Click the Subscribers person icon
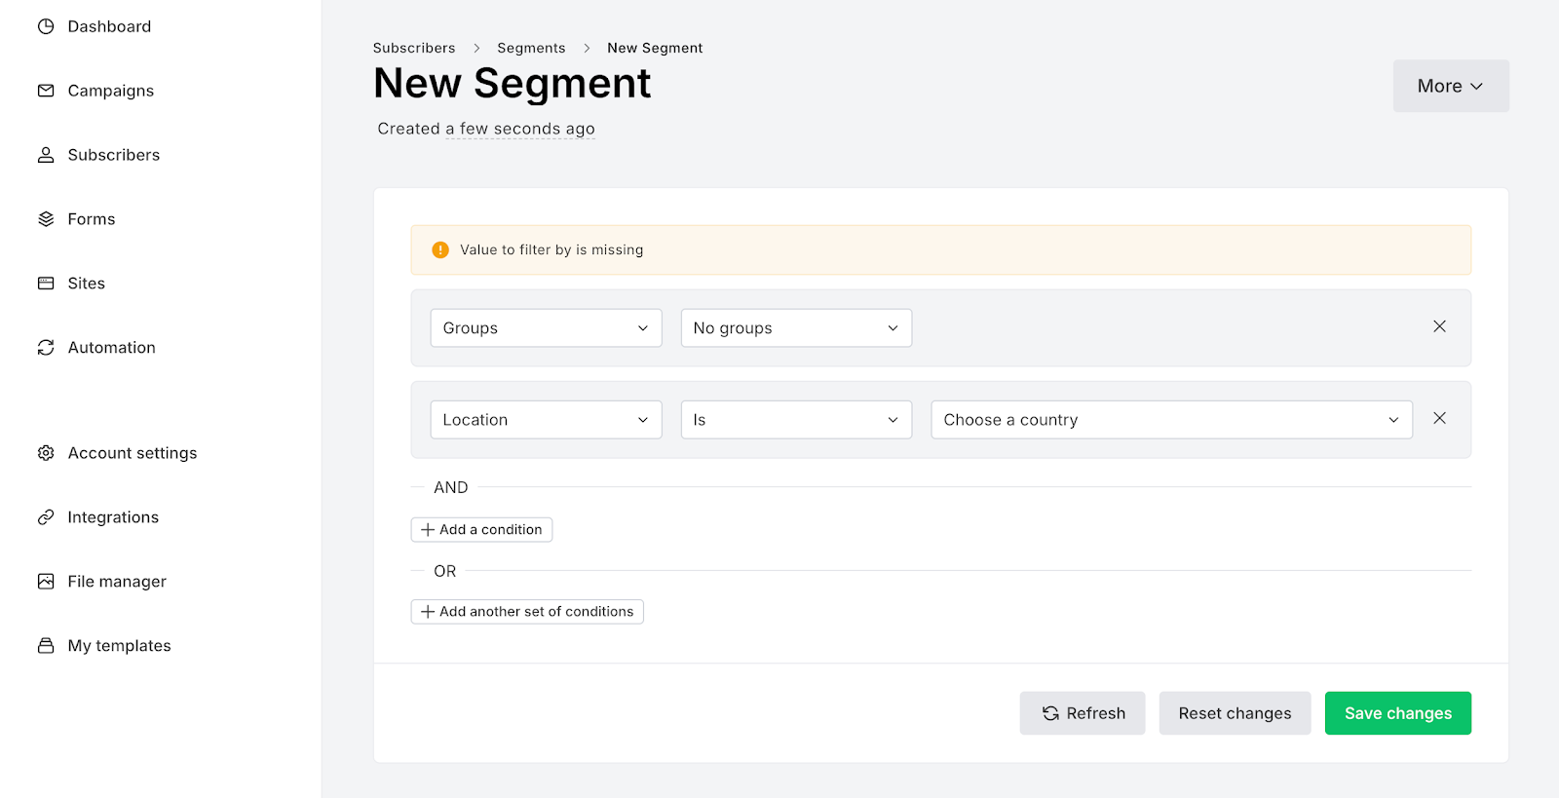Screen dimensions: 1559x798 (x=46, y=155)
